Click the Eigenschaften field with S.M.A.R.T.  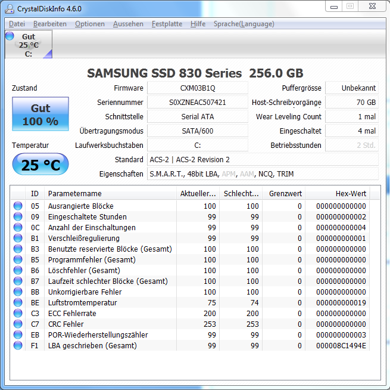click(x=263, y=174)
